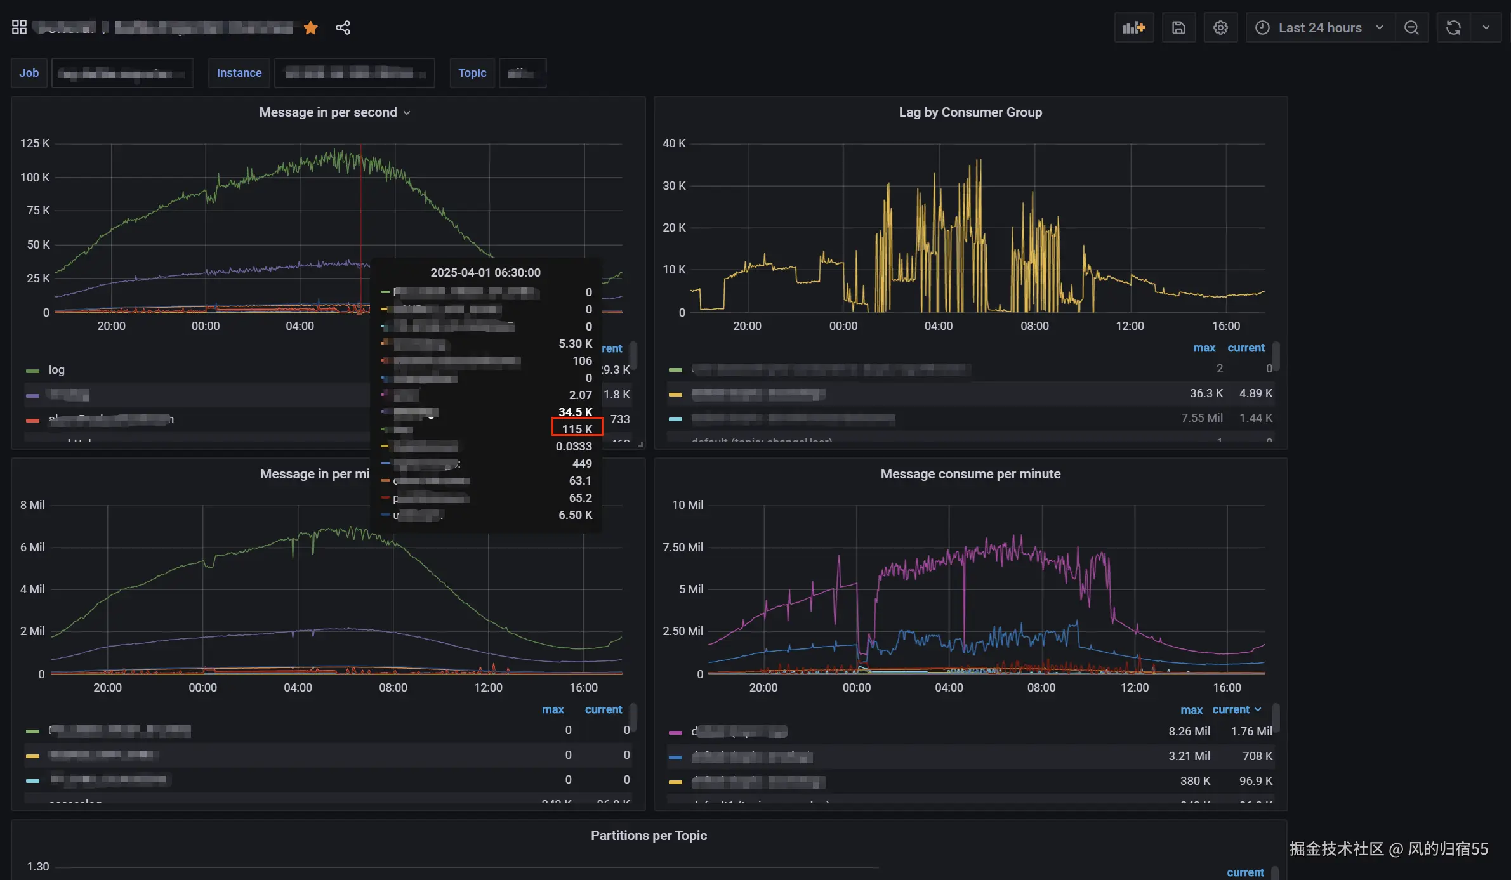Toggle the consume series with 8.26 Mil max
Image resolution: width=1511 pixels, height=880 pixels.
point(739,732)
